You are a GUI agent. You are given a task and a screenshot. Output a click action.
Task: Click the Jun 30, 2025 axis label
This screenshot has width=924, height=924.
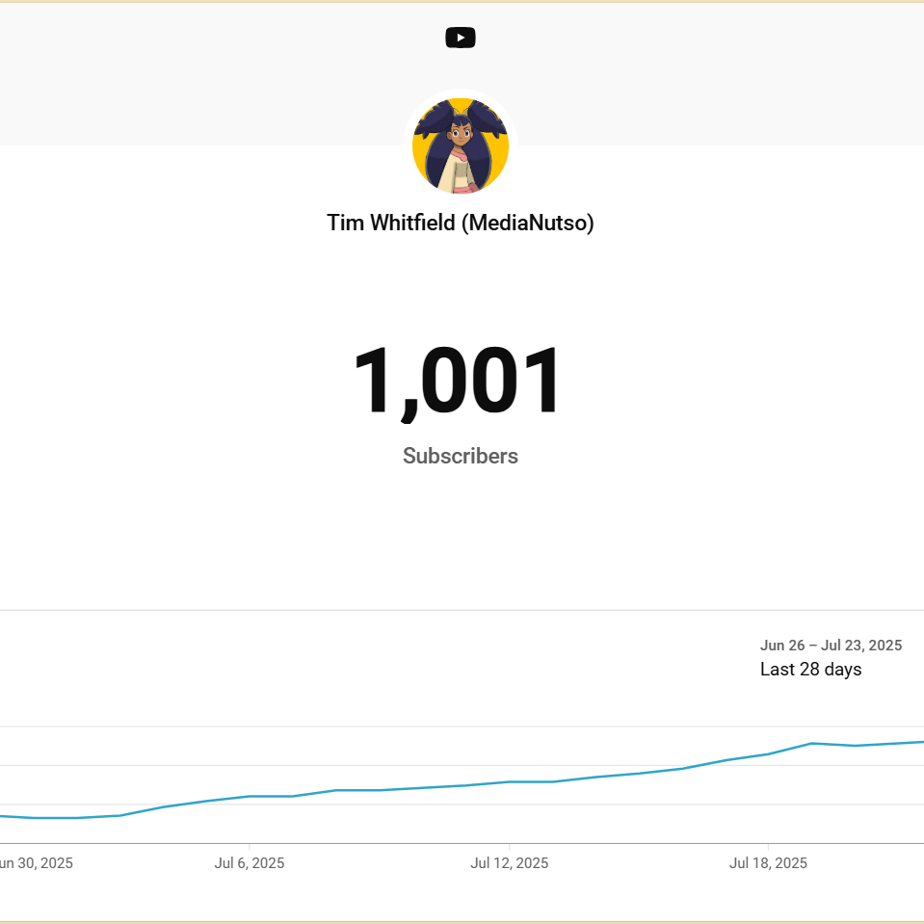(x=36, y=863)
